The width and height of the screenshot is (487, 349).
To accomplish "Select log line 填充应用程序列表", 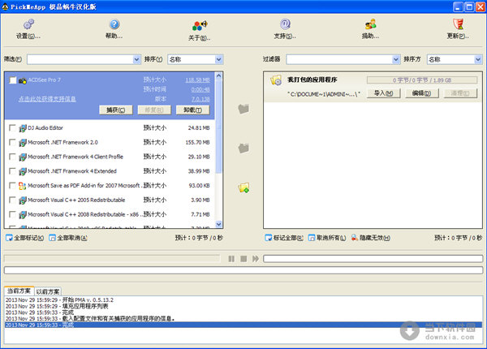I will (57, 306).
